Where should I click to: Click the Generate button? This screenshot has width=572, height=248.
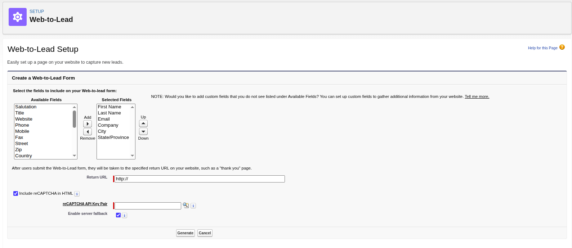click(186, 233)
